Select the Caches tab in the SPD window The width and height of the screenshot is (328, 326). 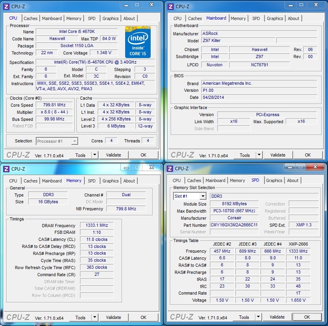click(x=194, y=180)
